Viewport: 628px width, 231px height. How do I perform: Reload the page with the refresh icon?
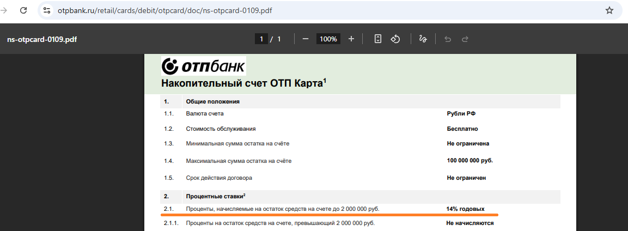point(23,10)
